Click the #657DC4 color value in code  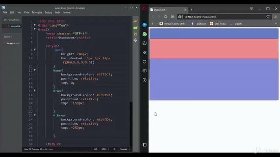[103, 75]
